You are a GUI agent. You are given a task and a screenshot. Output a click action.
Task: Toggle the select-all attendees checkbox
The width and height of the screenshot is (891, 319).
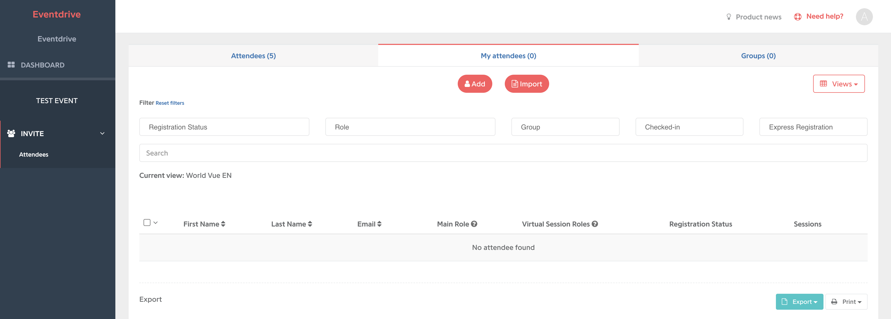pos(147,223)
